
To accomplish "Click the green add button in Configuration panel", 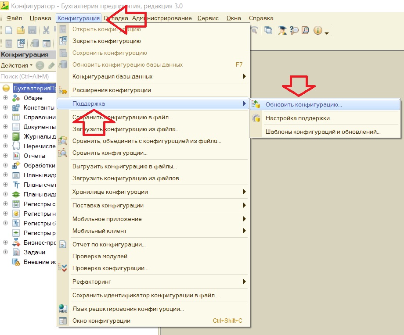I will point(40,65).
